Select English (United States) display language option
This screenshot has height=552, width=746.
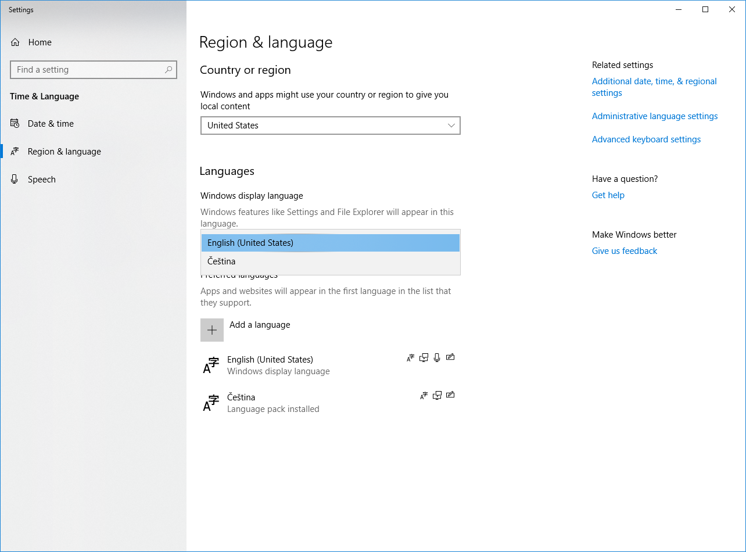(331, 243)
